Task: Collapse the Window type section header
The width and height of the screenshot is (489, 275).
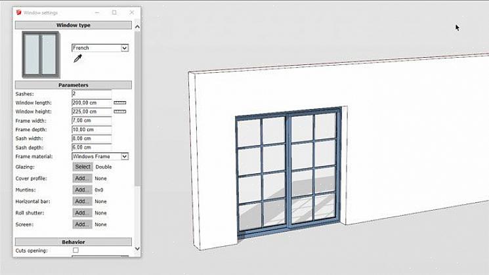Action: point(73,25)
